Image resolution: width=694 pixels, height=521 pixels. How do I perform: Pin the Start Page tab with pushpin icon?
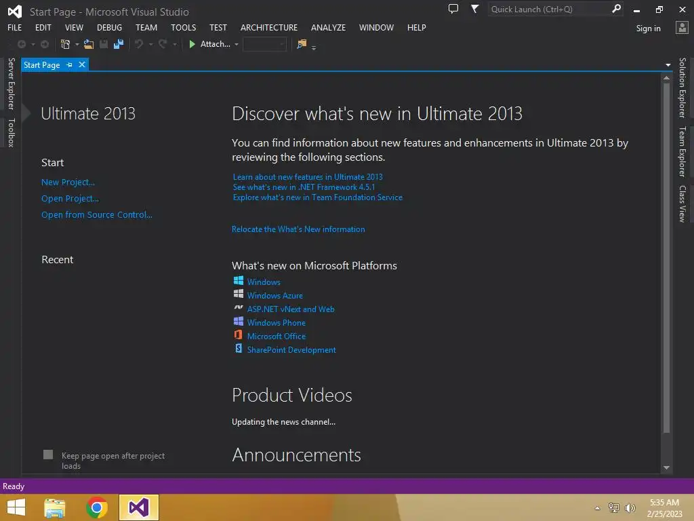pos(69,64)
